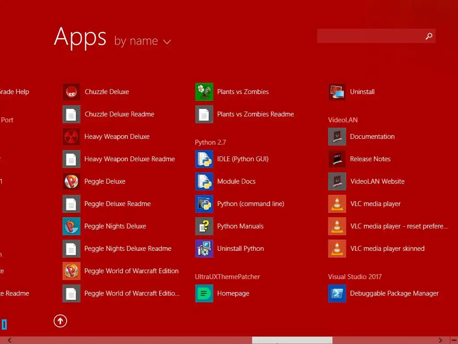Open the VideoLAN Documentation icon
458x344 pixels.
(337, 137)
